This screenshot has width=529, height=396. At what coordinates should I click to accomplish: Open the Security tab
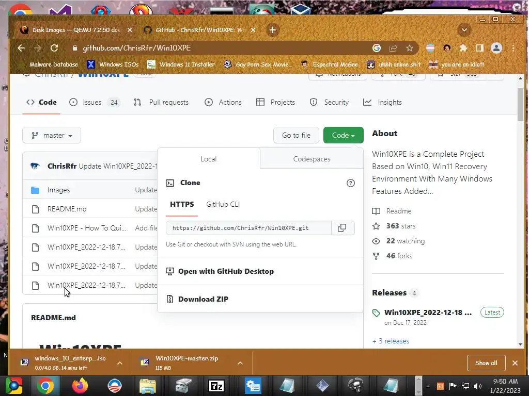[329, 103]
